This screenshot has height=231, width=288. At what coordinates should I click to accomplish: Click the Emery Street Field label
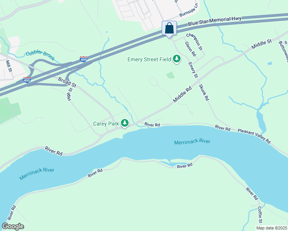click(149, 59)
